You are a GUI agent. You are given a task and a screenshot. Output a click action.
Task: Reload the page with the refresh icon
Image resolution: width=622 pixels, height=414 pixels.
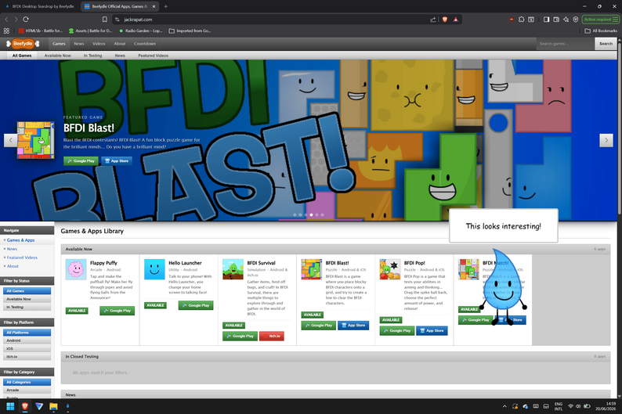click(x=26, y=20)
